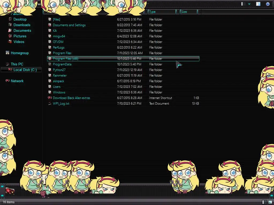The width and height of the screenshot is (274, 205).
Task: Select the Documents and Settings folder name
Action: click(x=69, y=25)
